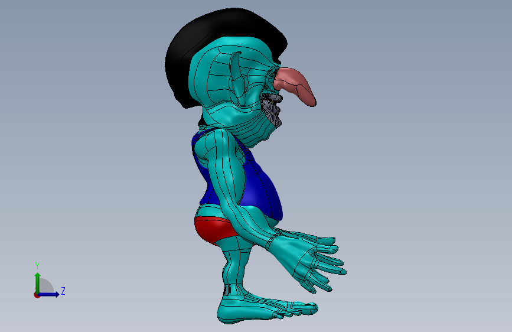Viewport: 512px width, 332px height.
Task: Select the gray teeth of the model
Action: click(x=273, y=111)
